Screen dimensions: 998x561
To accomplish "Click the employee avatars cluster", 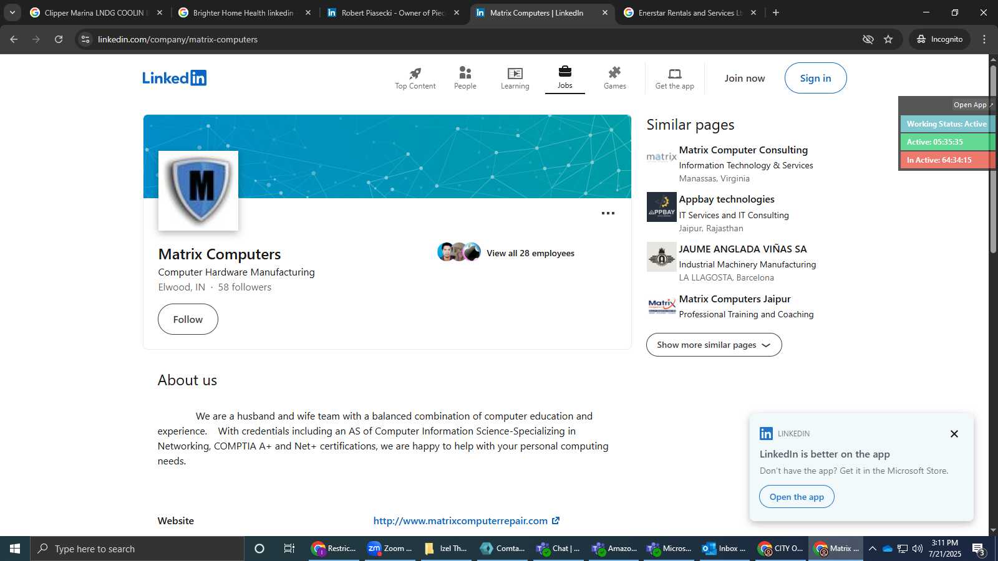I will 459,252.
